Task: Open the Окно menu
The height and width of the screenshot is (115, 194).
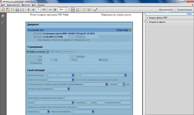Action: pos(34,5)
